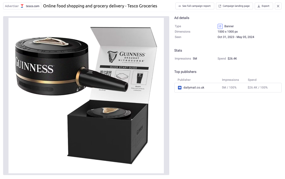This screenshot has height=179, width=285.
Task: Click the external link icon for landing page
Action: point(220,6)
